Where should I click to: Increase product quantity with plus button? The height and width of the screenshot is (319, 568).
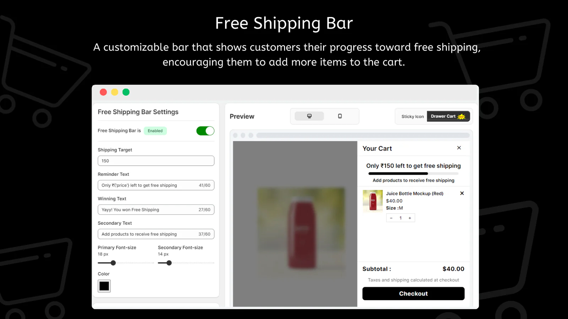click(x=410, y=218)
